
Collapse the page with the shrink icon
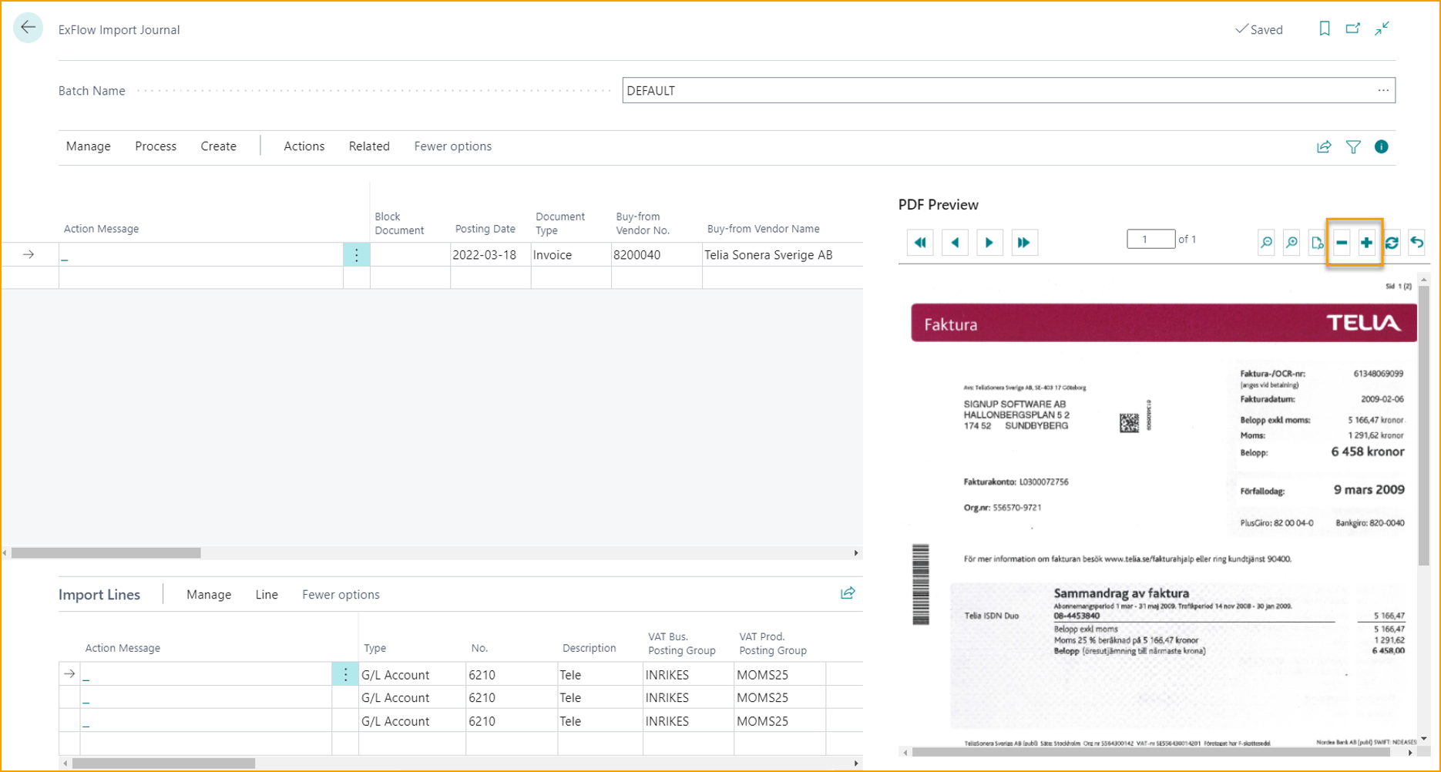pyautogui.click(x=1382, y=29)
